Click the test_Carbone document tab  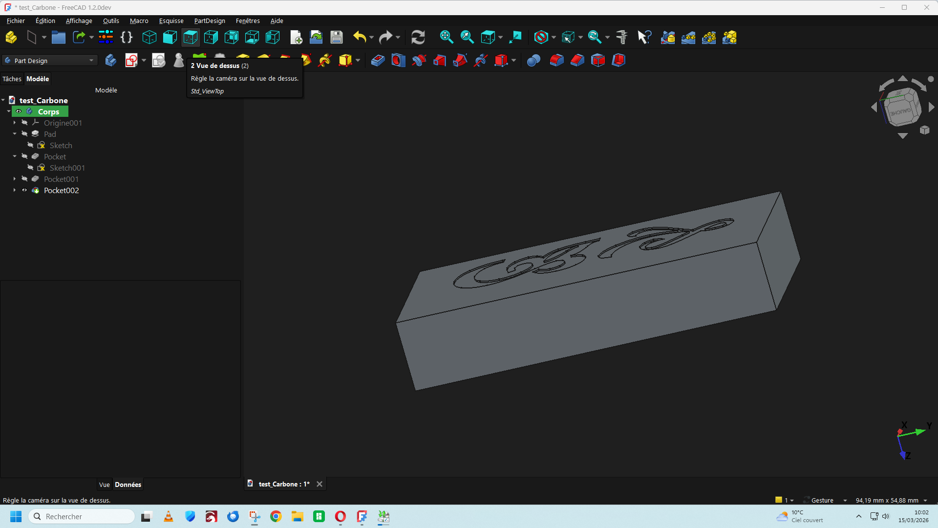283,484
